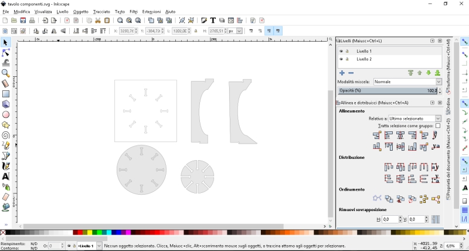469x251 pixels.
Task: Select the Ellipse circle tool
Action: pyautogui.click(x=5, y=114)
